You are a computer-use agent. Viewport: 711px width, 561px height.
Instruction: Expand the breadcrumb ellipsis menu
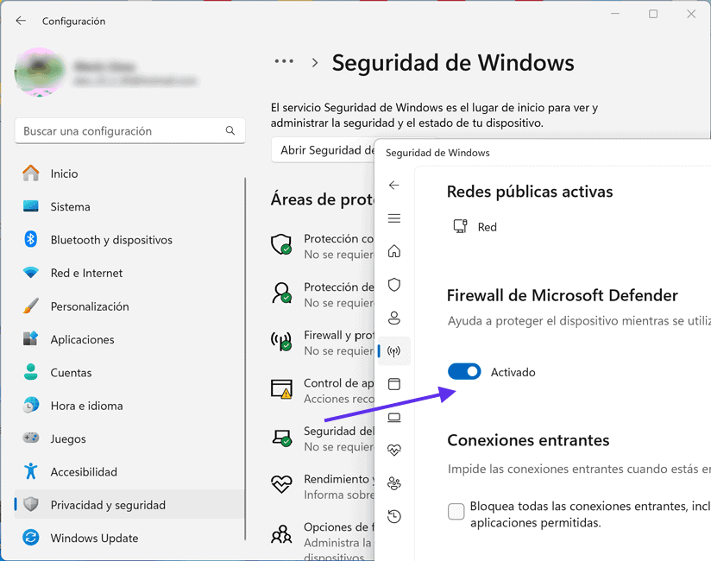284,62
